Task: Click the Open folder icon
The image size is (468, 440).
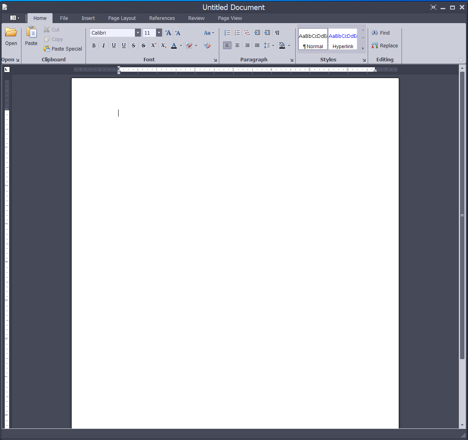Action: click(11, 33)
